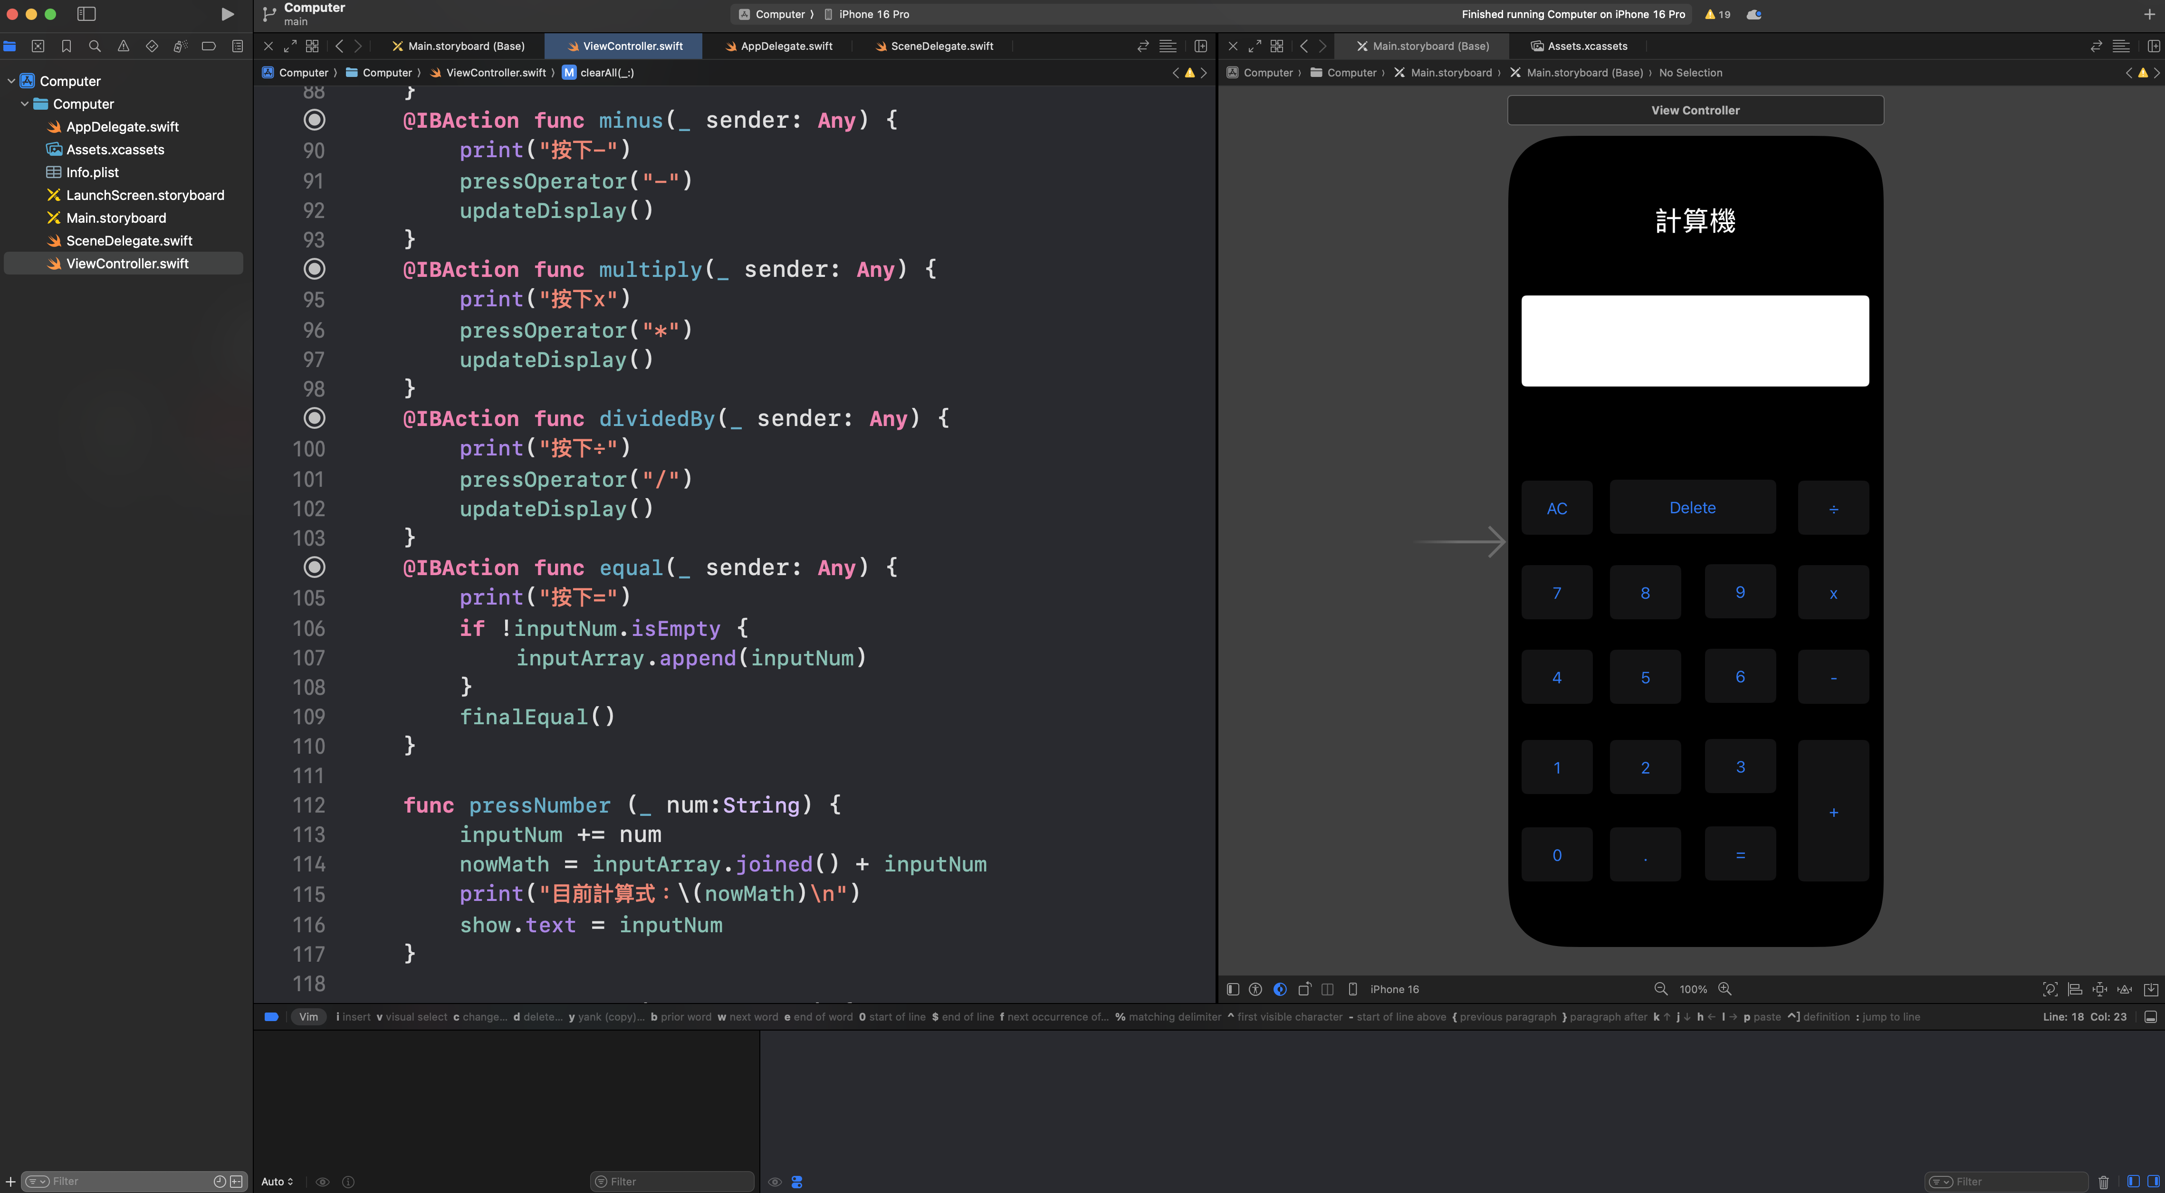
Task: Open Info.plist from the navigator
Action: [x=93, y=172]
